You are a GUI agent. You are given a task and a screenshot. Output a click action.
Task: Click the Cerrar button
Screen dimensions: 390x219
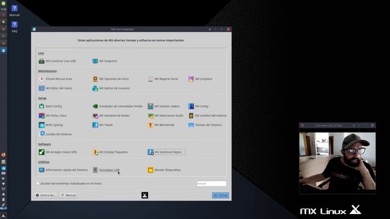click(x=221, y=195)
